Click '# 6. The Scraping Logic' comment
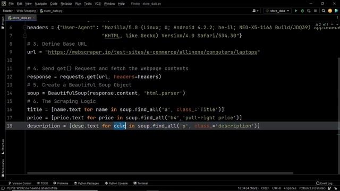This screenshot has height=191, width=340. (62, 101)
